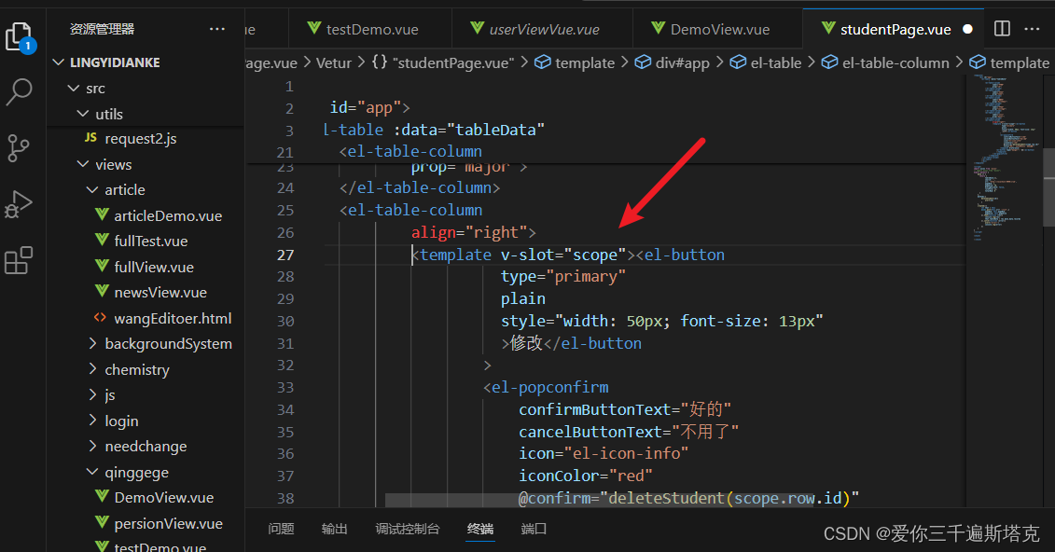This screenshot has height=552, width=1055.
Task: Open the 调试控制台 panel tab
Action: click(407, 529)
